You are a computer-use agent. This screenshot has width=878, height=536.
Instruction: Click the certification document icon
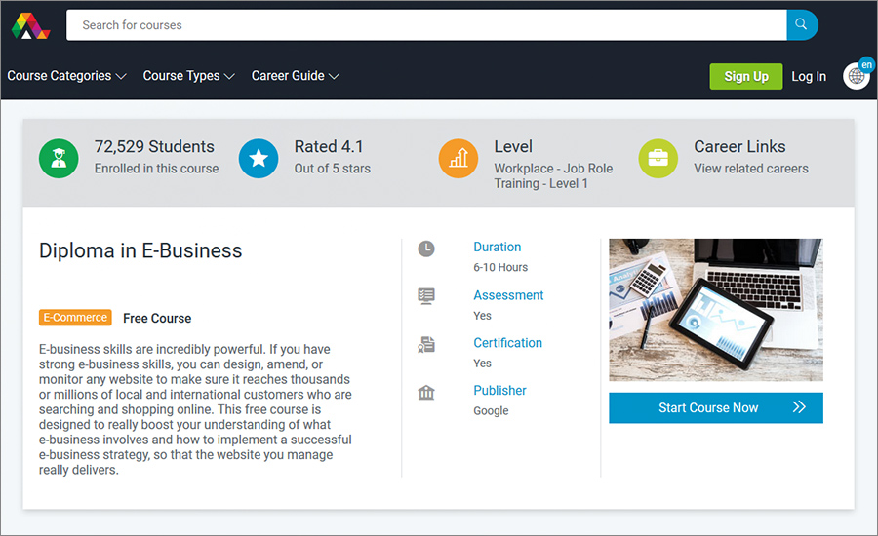click(426, 344)
